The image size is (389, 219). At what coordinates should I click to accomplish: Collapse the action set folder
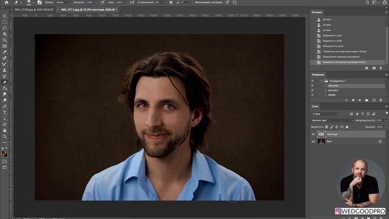pos(322,81)
